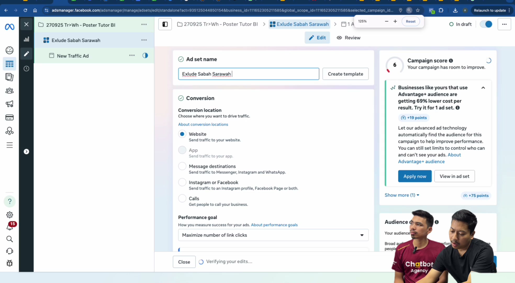The height and width of the screenshot is (283, 515).
Task: Click the Search magnifier in sidebar
Action: point(9,239)
